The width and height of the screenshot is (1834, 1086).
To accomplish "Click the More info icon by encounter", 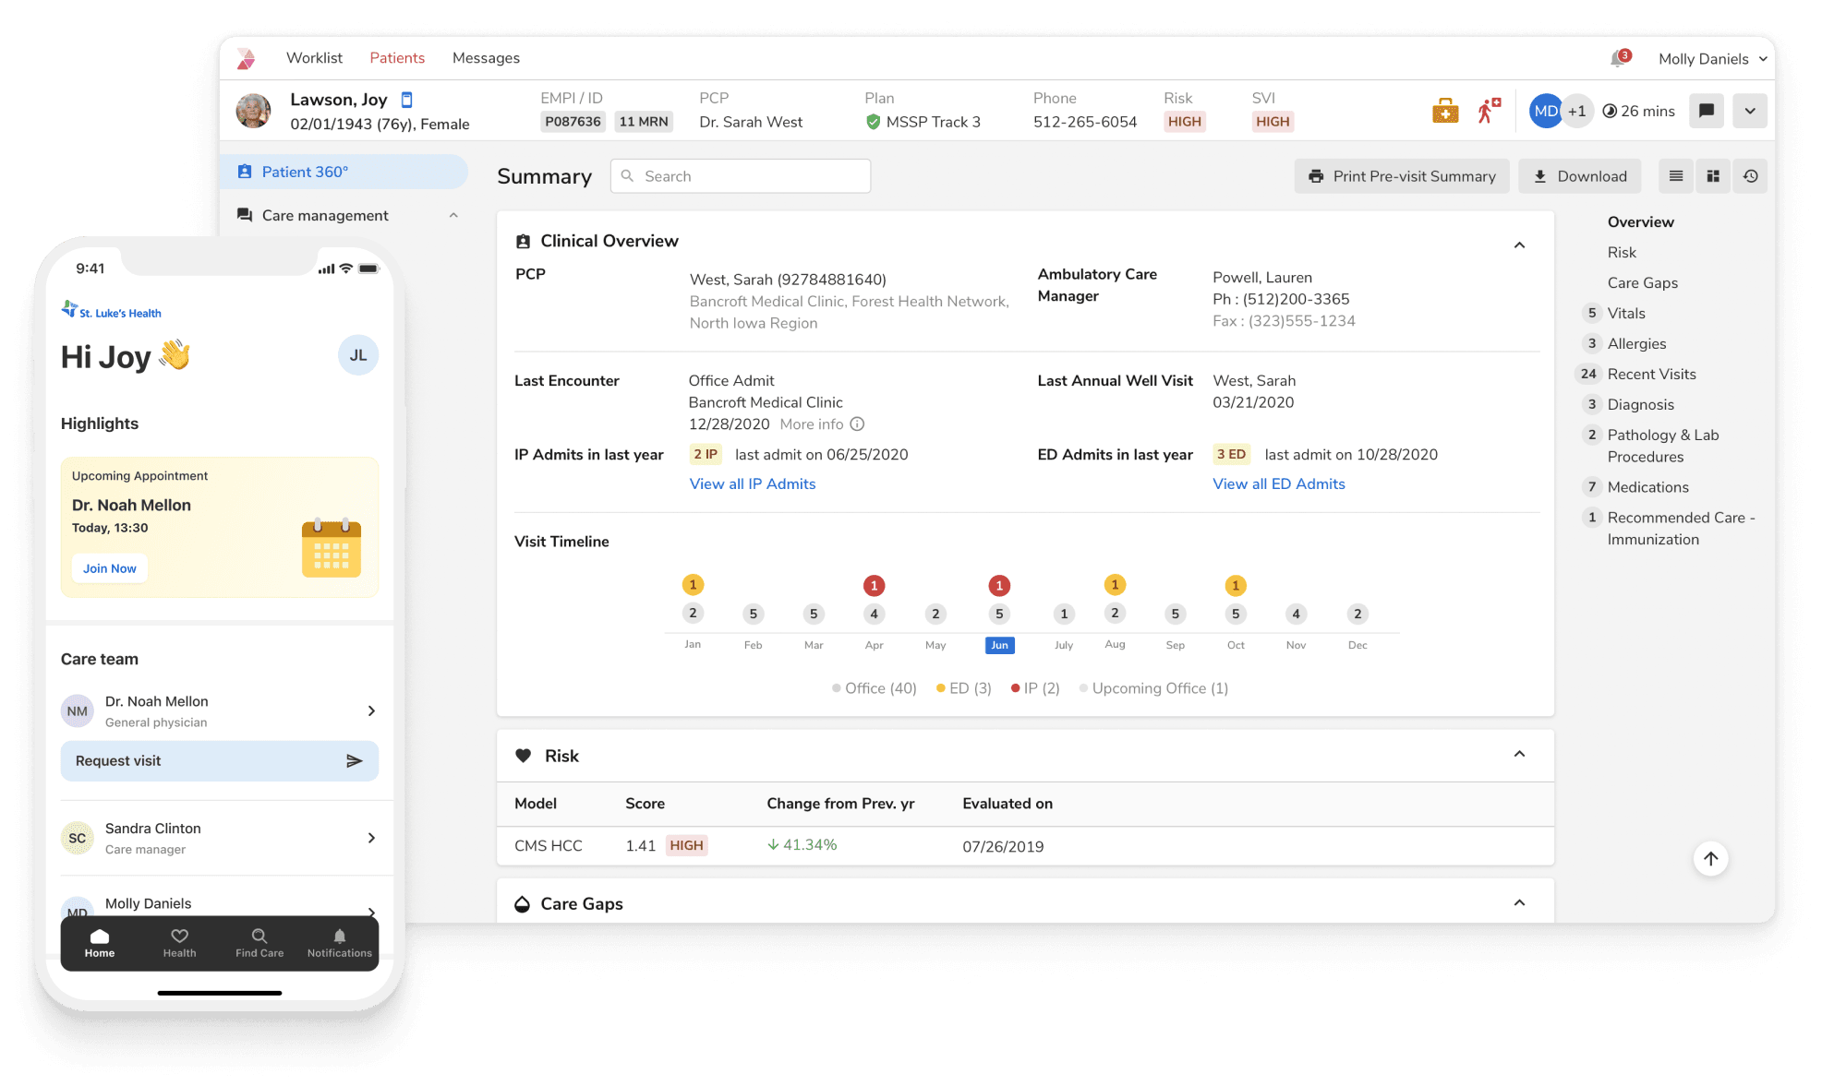I will point(857,424).
